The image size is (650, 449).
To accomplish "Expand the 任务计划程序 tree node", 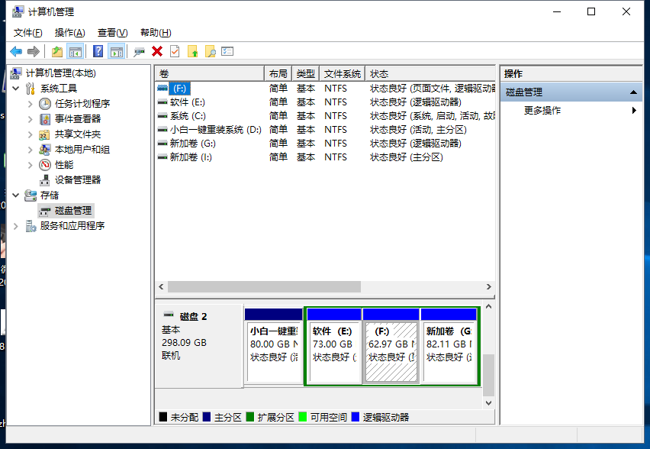I will [31, 104].
